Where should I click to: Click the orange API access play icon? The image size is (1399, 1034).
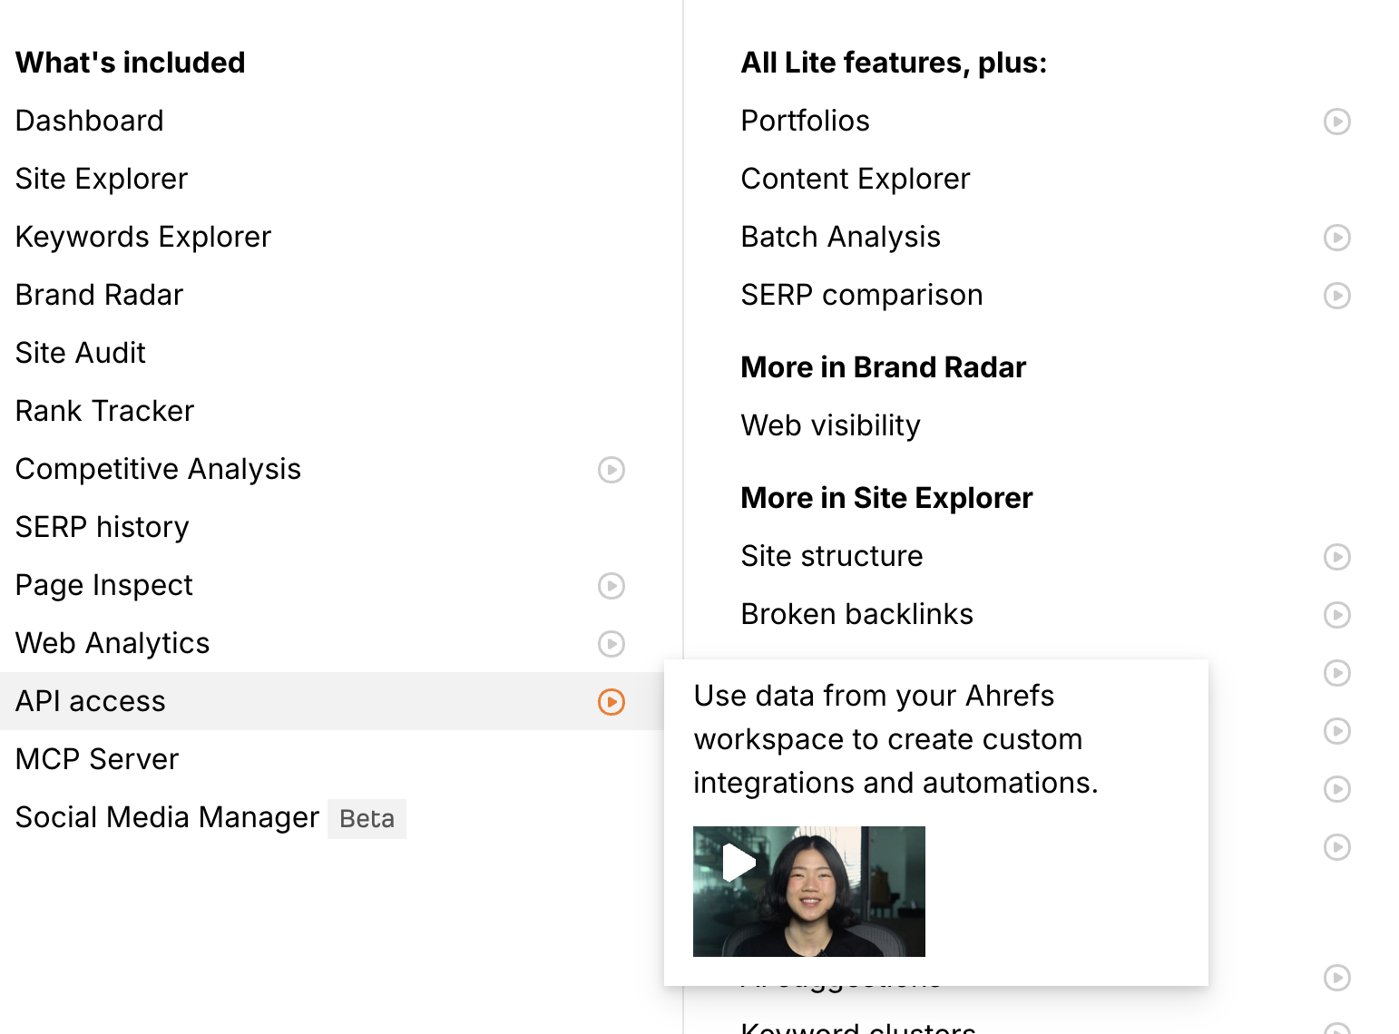611,702
